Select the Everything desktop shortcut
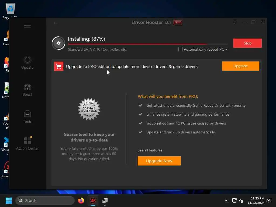The height and width of the screenshot is (207, 276). click(x=6, y=38)
